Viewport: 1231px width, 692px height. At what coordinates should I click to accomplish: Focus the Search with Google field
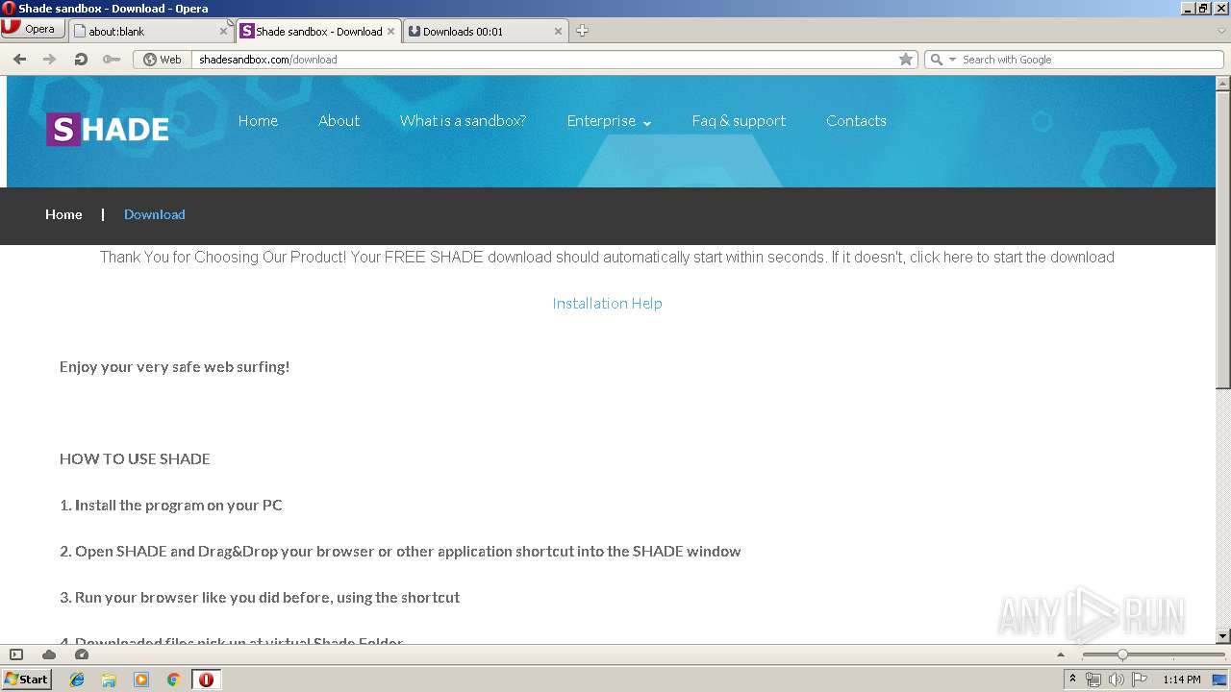coord(1089,59)
